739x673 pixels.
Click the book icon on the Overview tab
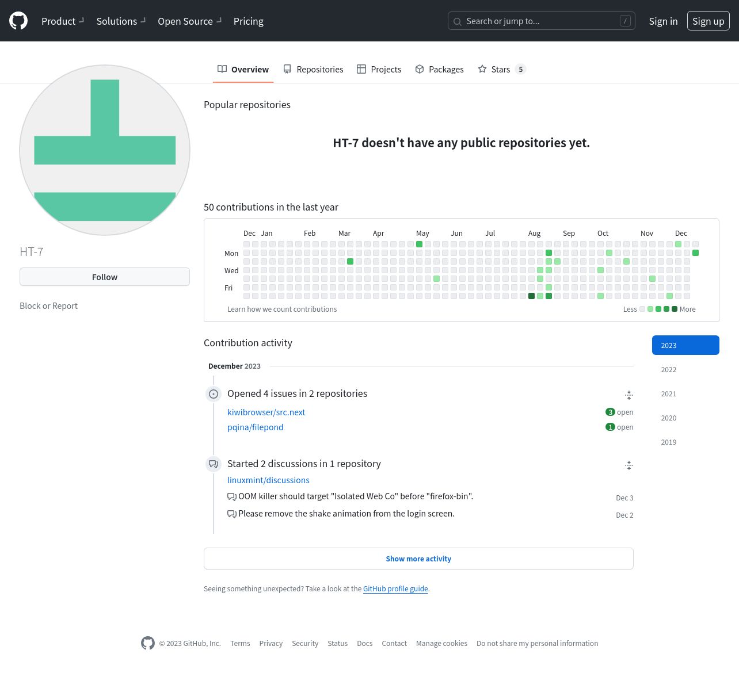222,69
